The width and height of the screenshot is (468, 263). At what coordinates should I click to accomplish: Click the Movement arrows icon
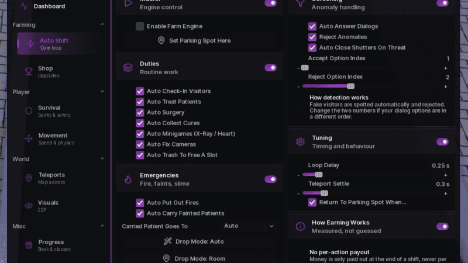(29, 139)
